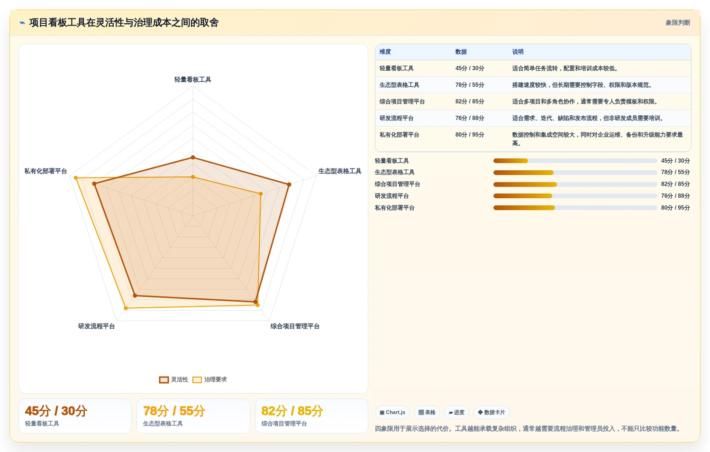Click the progress bar for 研发流程平台
710x452 pixels.
(x=575, y=196)
